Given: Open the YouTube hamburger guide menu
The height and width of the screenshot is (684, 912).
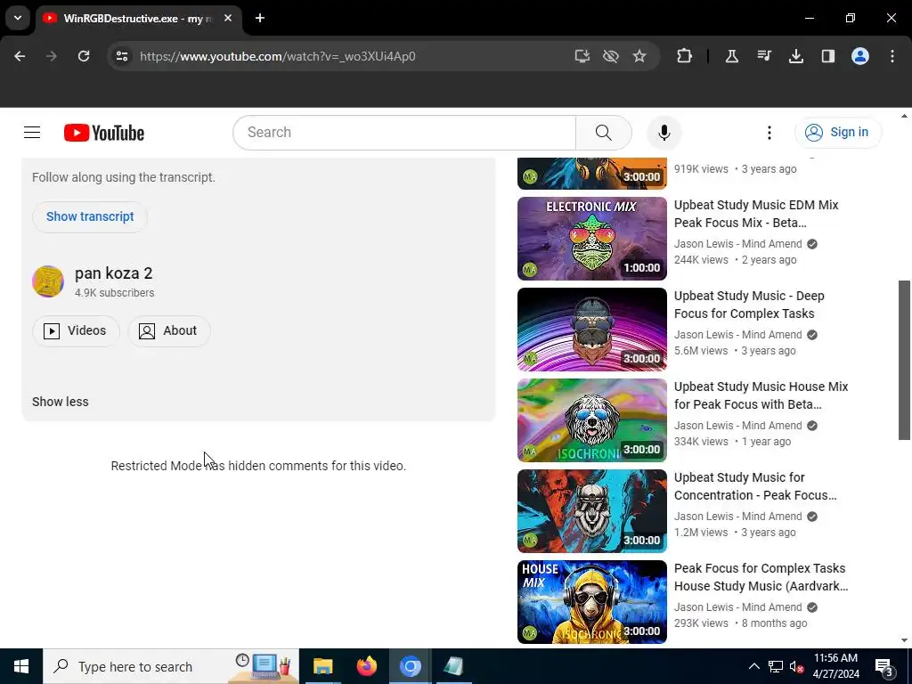Looking at the screenshot, I should click(x=32, y=133).
